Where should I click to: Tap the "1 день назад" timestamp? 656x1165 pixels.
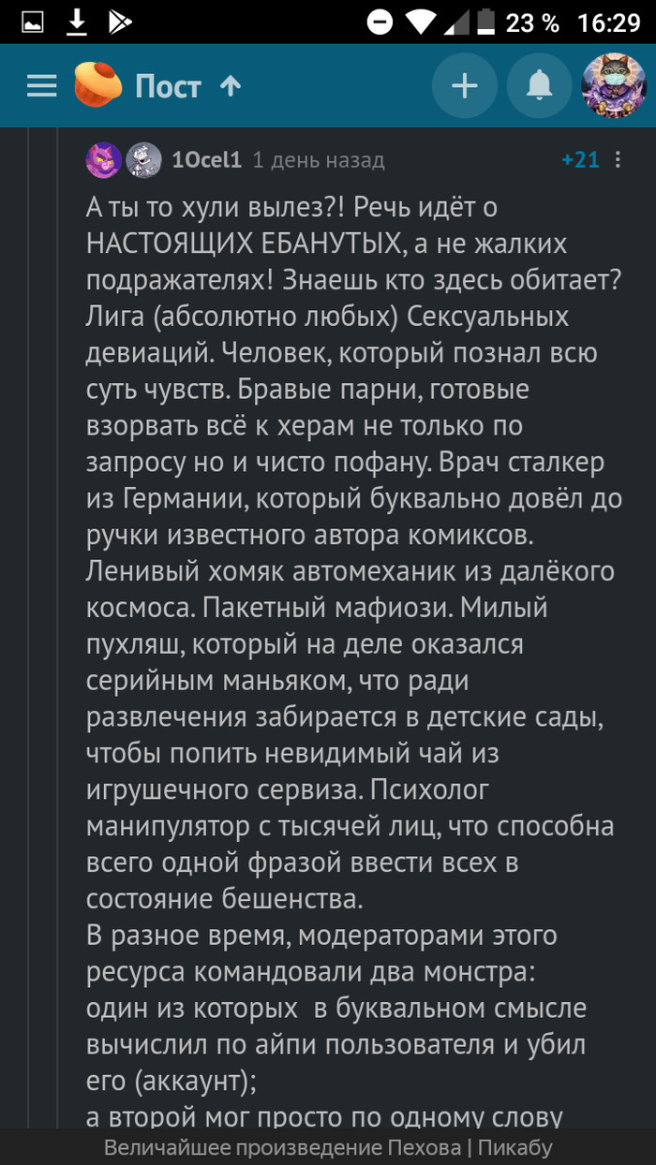click(319, 160)
